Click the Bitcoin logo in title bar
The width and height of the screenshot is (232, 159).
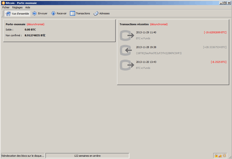(x=3, y=3)
